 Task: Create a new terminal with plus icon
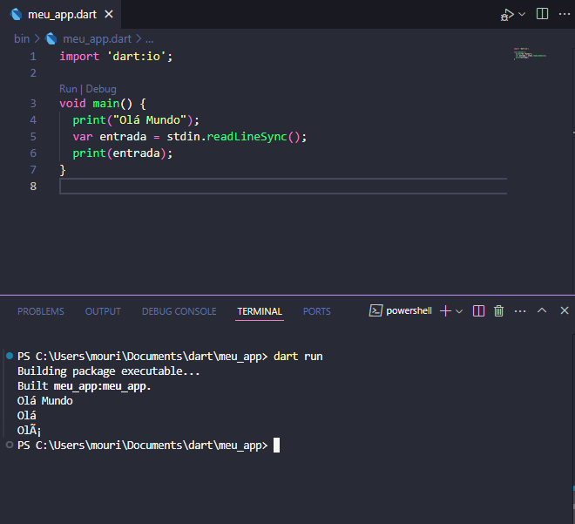pos(445,311)
